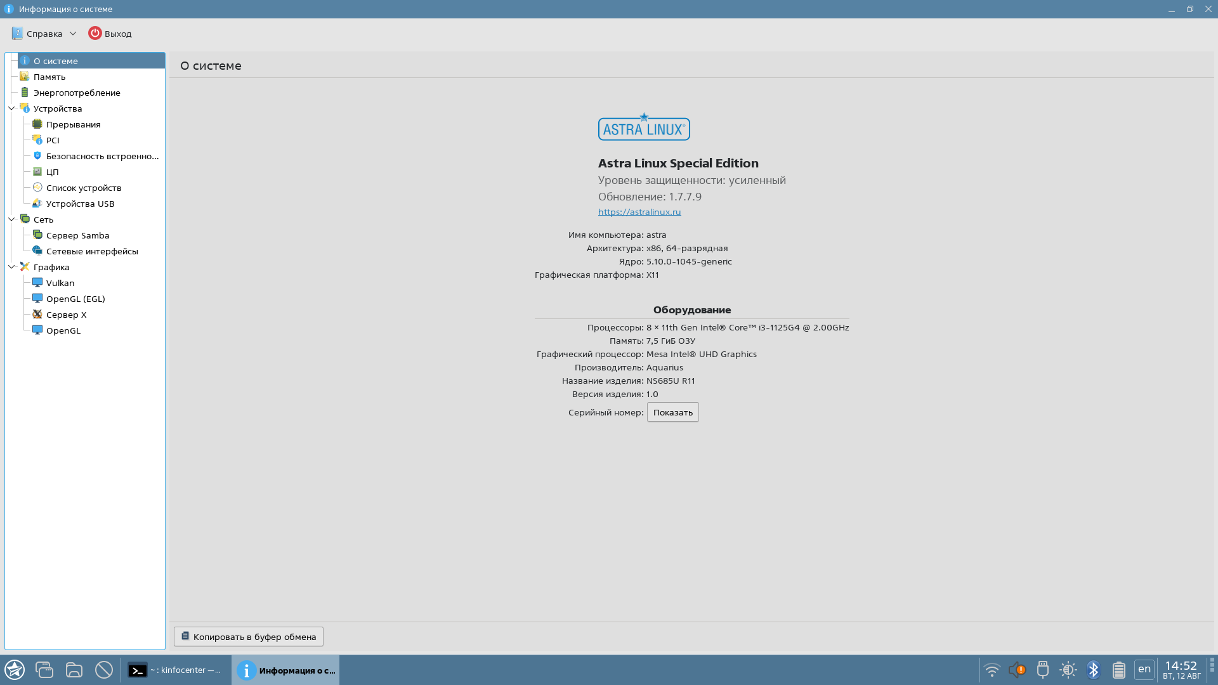Click the Устройства folder icon
This screenshot has width=1218, height=685.
click(x=25, y=108)
